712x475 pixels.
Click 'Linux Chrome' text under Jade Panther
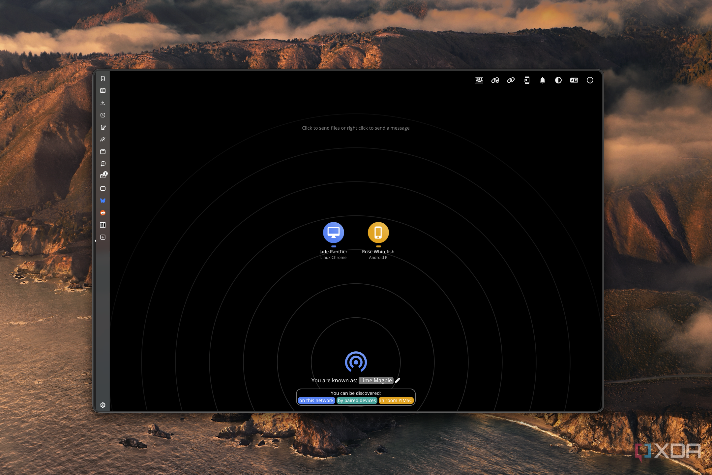(333, 258)
